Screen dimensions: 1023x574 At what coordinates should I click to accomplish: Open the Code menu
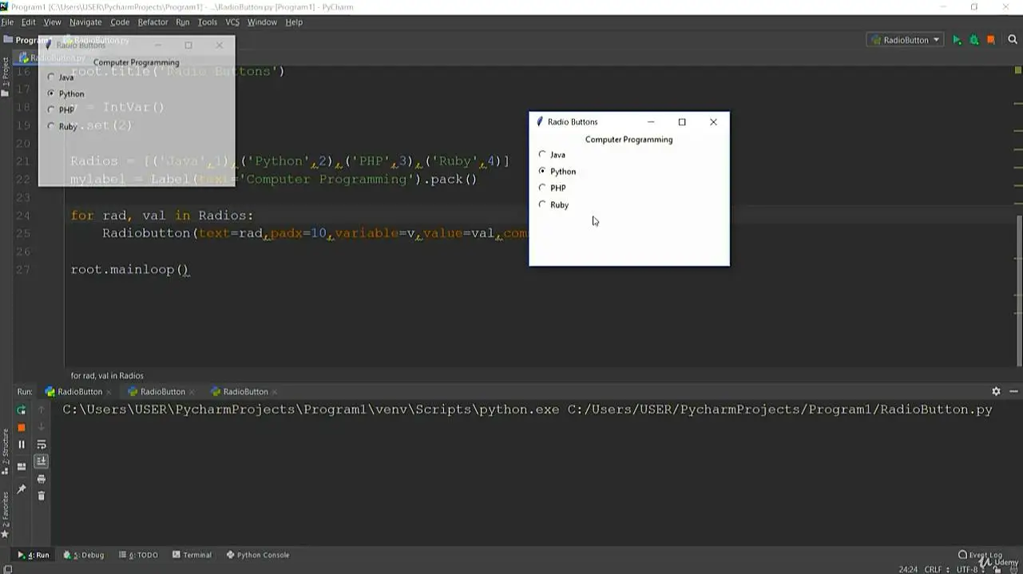point(120,22)
